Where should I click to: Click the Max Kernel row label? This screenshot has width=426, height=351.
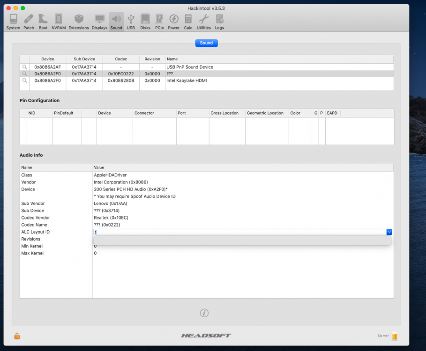(32, 253)
